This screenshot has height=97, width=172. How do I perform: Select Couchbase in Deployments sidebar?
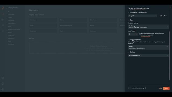(x=11, y=20)
